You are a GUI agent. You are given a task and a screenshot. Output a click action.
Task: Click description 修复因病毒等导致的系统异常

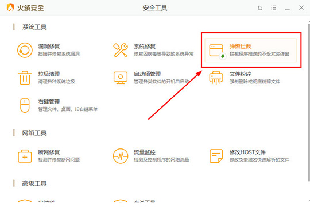[x=164, y=54]
